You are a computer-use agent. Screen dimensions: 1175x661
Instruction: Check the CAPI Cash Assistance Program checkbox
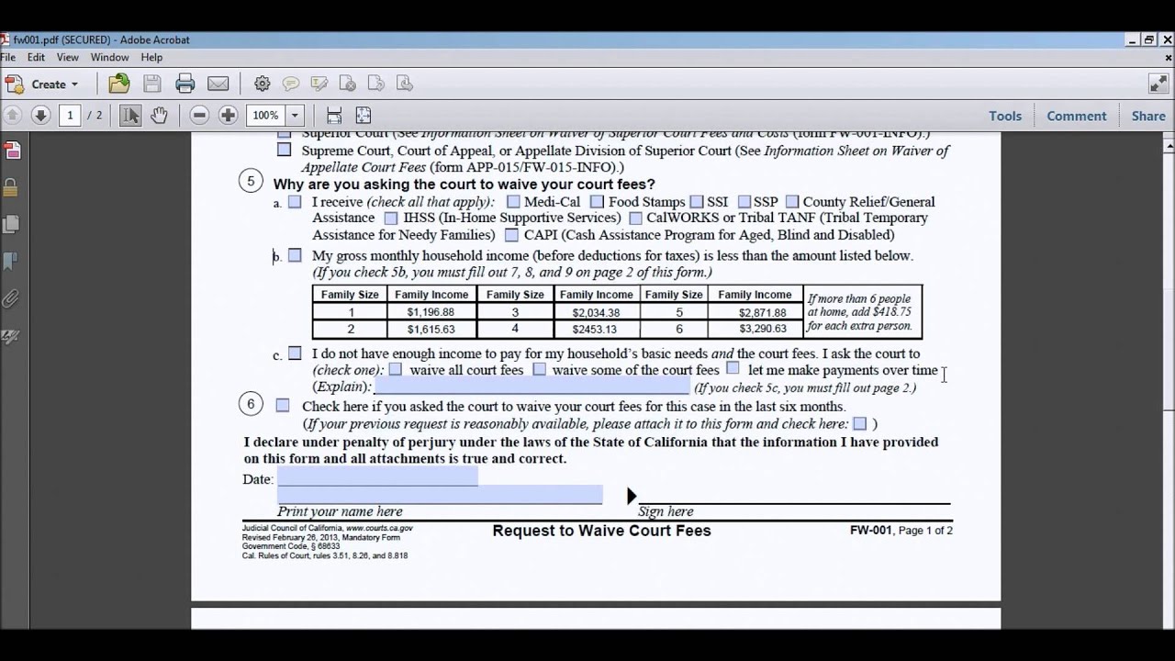click(x=511, y=235)
